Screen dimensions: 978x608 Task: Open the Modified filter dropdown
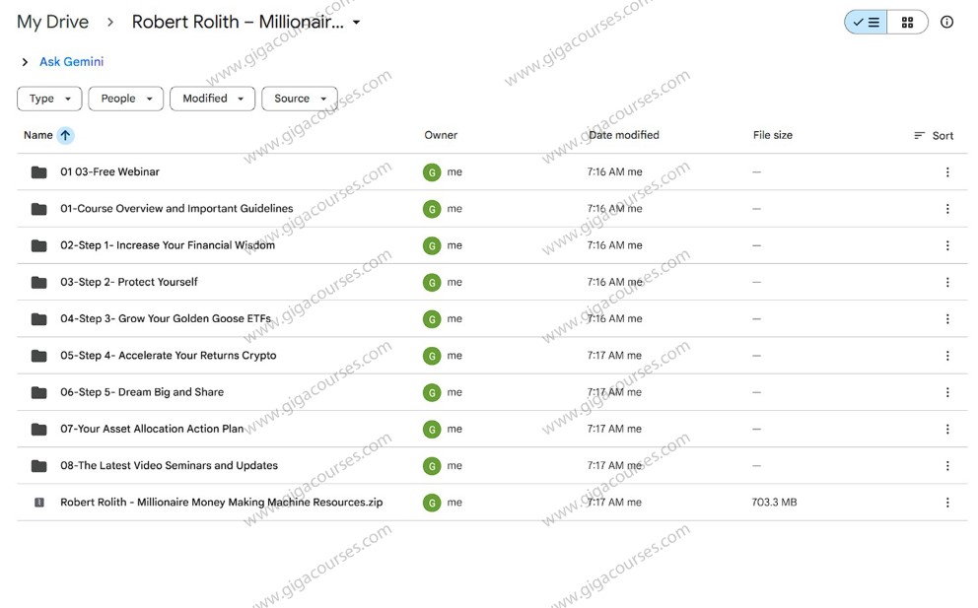(212, 99)
